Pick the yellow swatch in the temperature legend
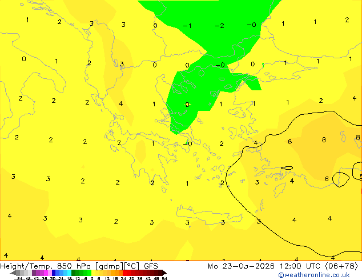Viewport: 362px width, 280px height. click(93, 273)
